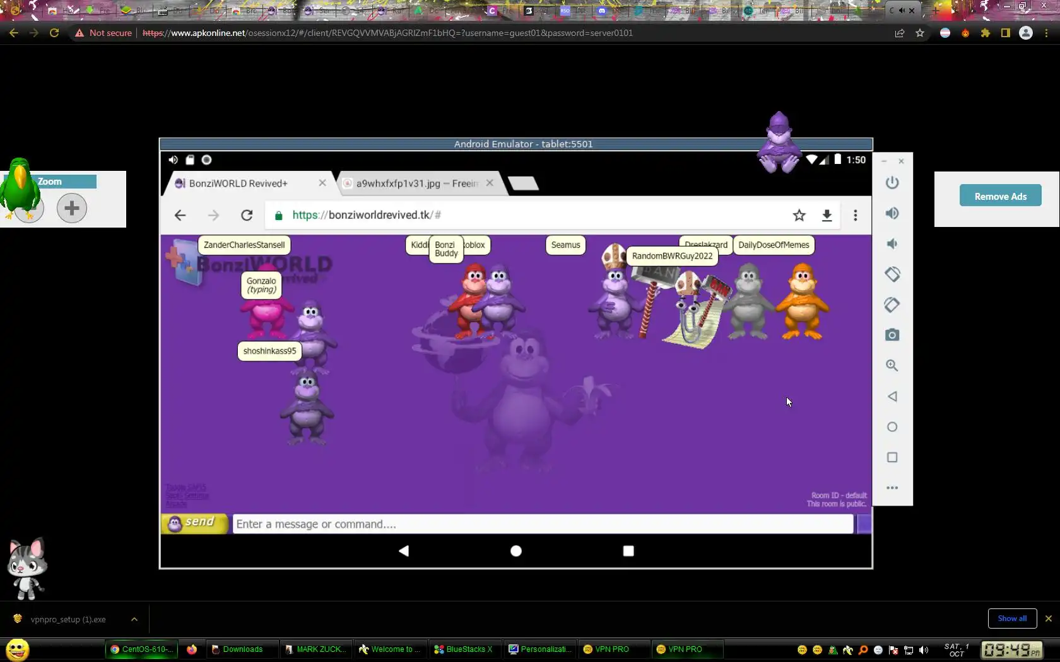The width and height of the screenshot is (1060, 662).
Task: Close the BonziWORLD Revived+ tab
Action: click(x=322, y=183)
